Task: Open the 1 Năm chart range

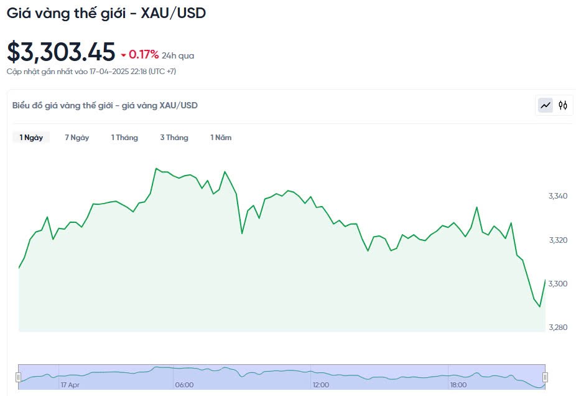Action: tap(221, 138)
